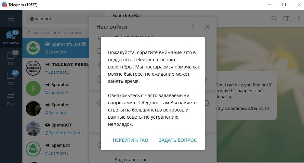The image size is (304, 163).
Task: Click the search field containing @spambot
Action: click(64, 19)
